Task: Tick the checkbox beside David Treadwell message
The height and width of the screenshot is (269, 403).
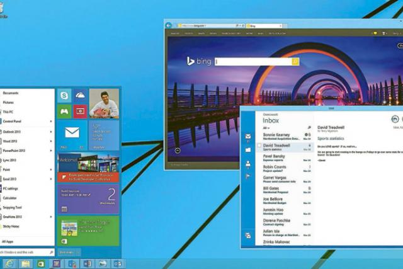Action: tap(259, 146)
